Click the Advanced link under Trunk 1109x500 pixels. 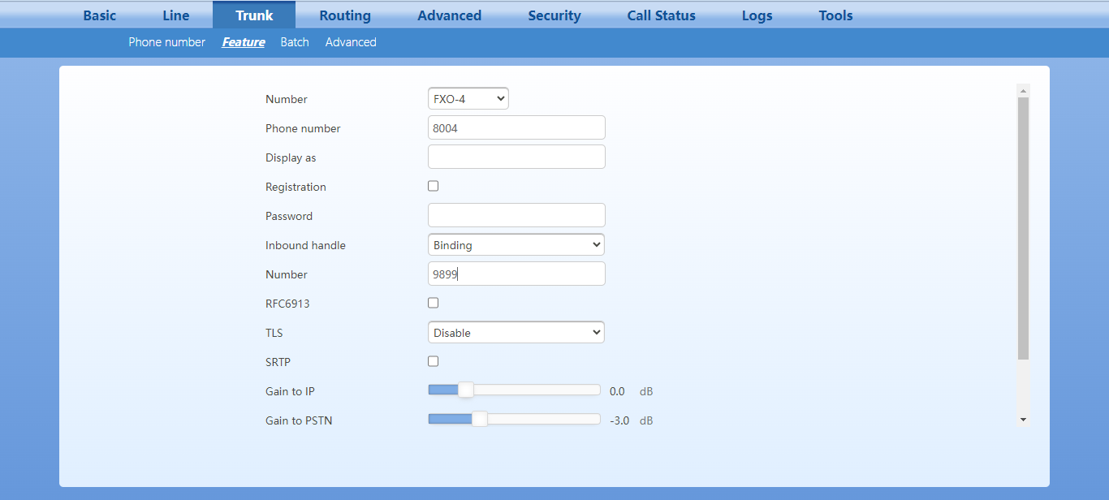click(x=351, y=42)
